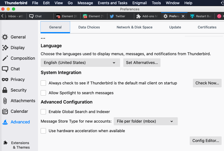
Task: Switch to Element tab with green 10 badge
Action: tap(94, 16)
